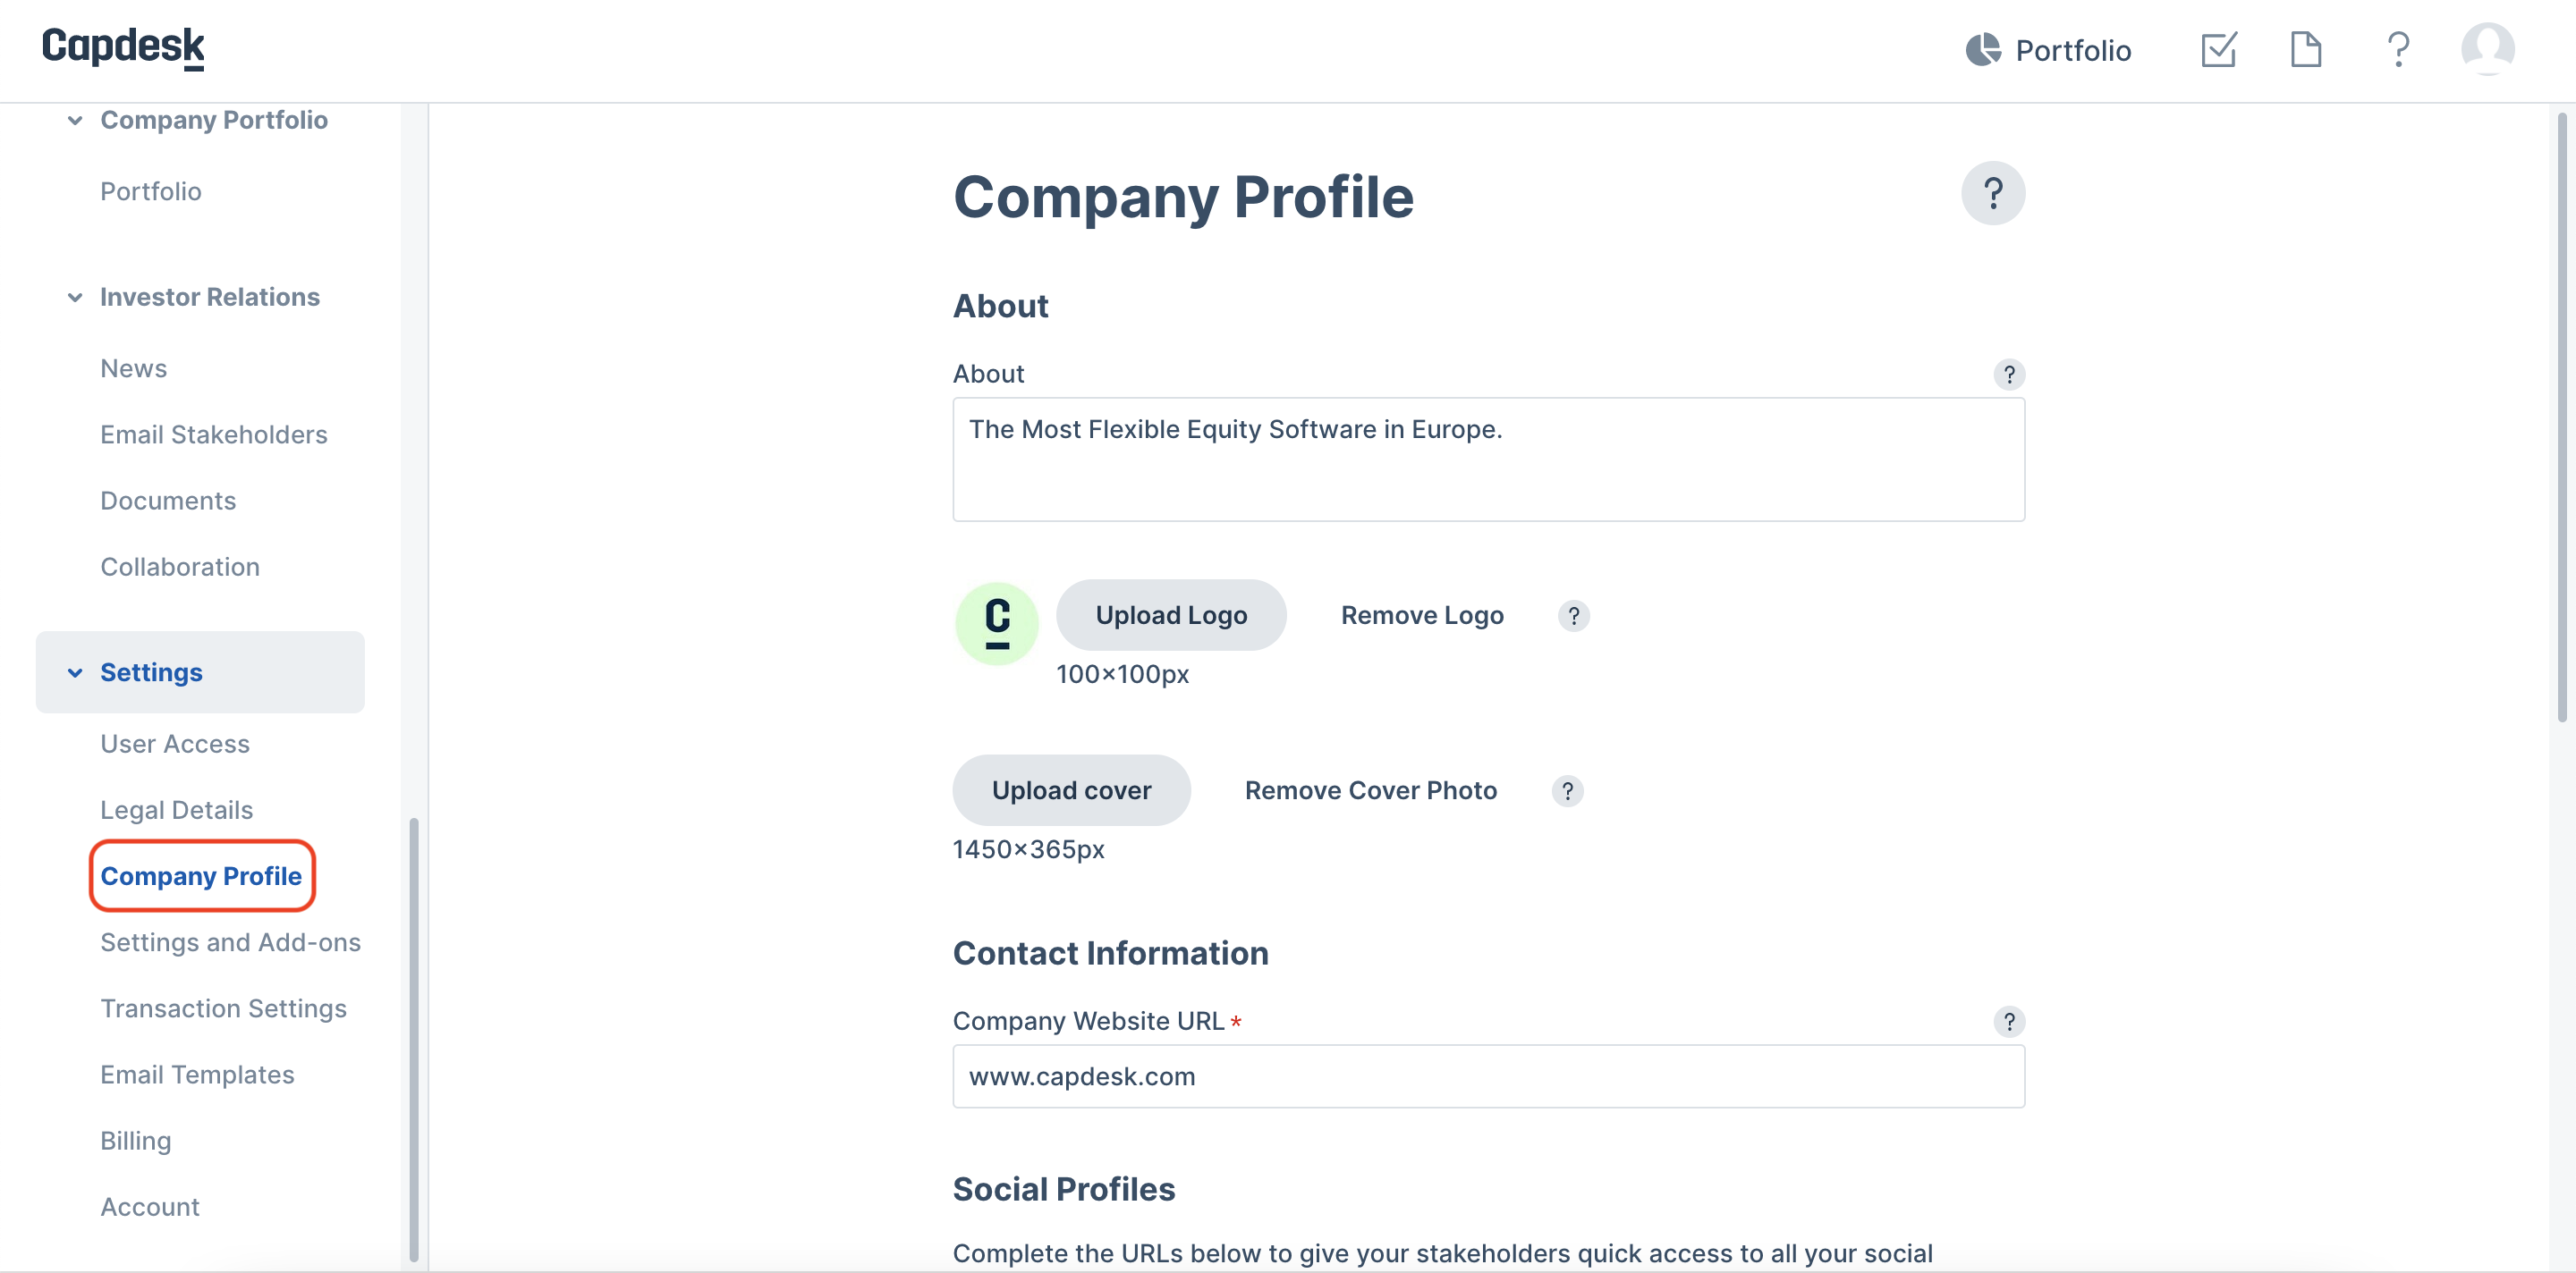Click the Remove Cover Photo link
Screen dimensions: 2576x1273
tap(1370, 790)
